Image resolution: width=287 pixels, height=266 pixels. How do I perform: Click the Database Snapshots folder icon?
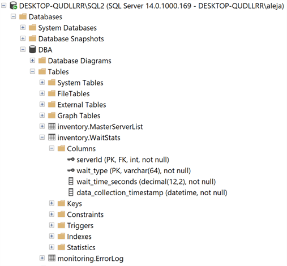pyautogui.click(x=32, y=38)
